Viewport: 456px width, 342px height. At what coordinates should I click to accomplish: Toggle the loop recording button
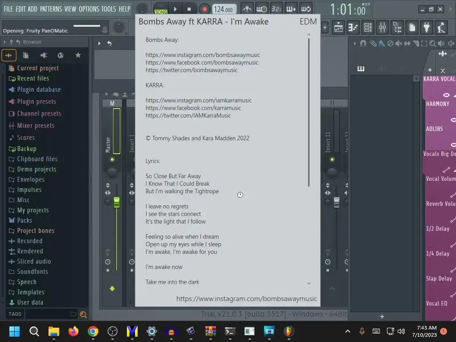click(305, 9)
